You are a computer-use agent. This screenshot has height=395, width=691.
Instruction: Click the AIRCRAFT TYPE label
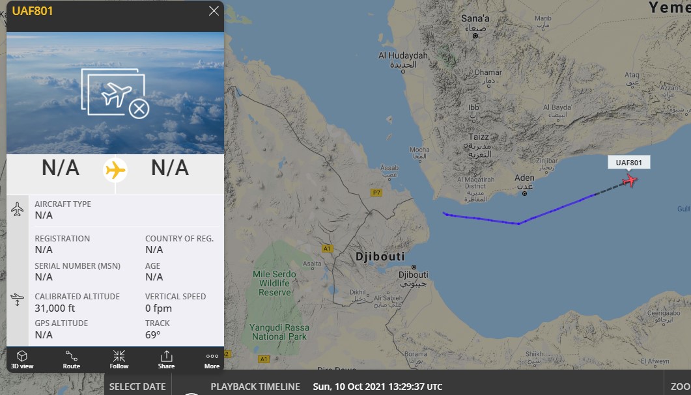(63, 204)
